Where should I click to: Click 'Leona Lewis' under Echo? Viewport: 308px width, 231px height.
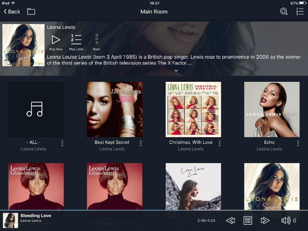(269, 149)
